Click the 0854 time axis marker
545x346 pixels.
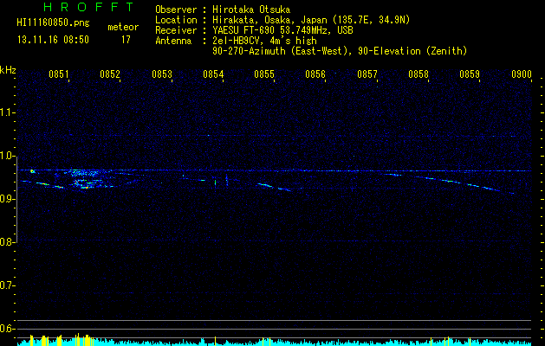point(213,74)
